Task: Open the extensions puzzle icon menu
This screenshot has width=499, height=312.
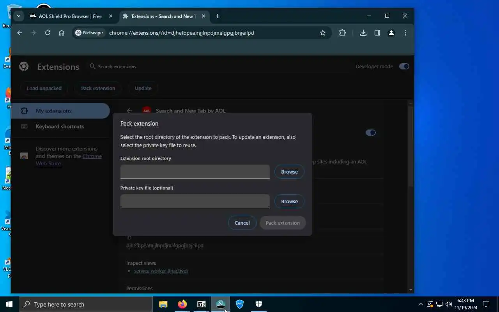Action: pos(342,33)
